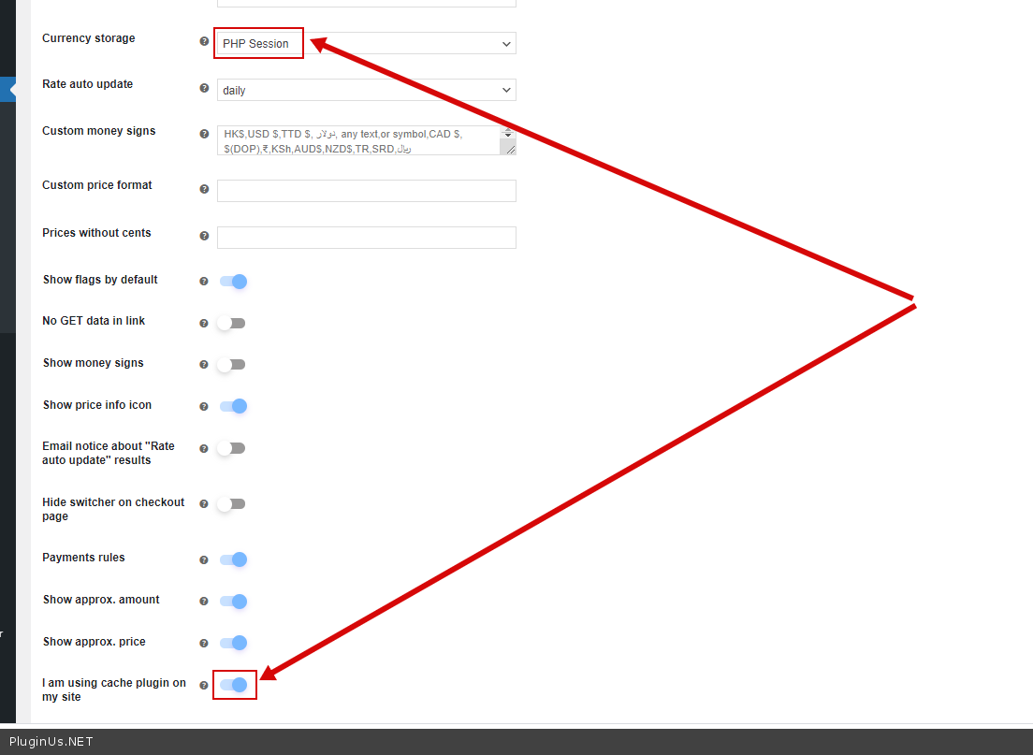Enable the Hide switcher on checkout page toggle
The image size is (1033, 755).
coord(231,504)
